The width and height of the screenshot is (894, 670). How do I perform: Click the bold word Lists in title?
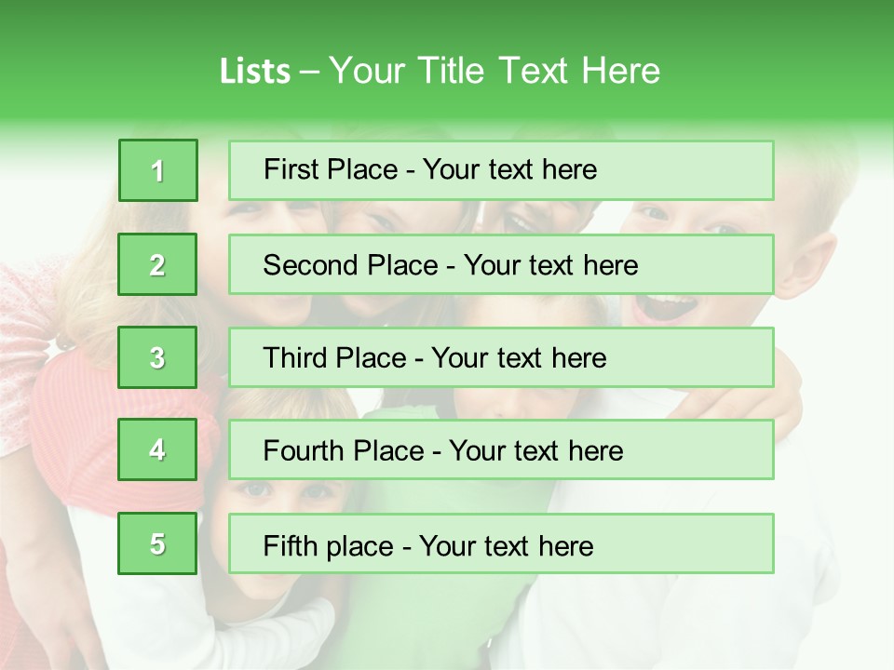[254, 71]
